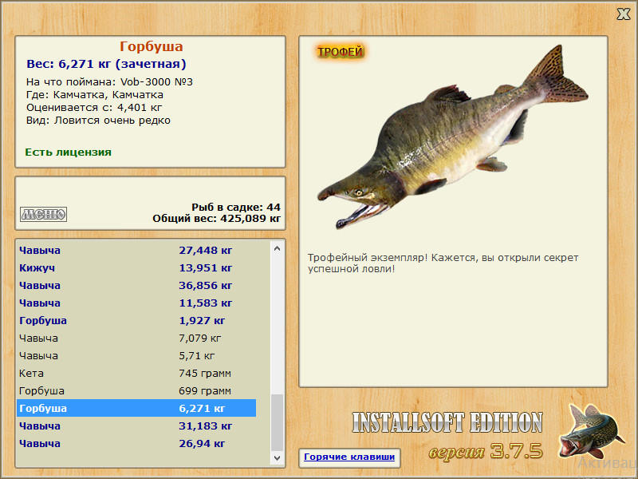Select the Горбуша 699 грамм row
The height and width of the screenshot is (479, 638).
click(x=136, y=390)
